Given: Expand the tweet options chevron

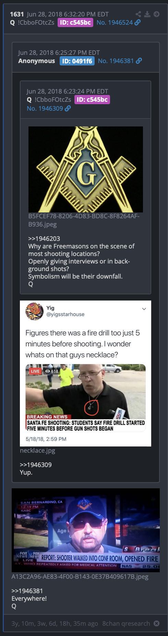Looking at the screenshot, I should 144,309.
